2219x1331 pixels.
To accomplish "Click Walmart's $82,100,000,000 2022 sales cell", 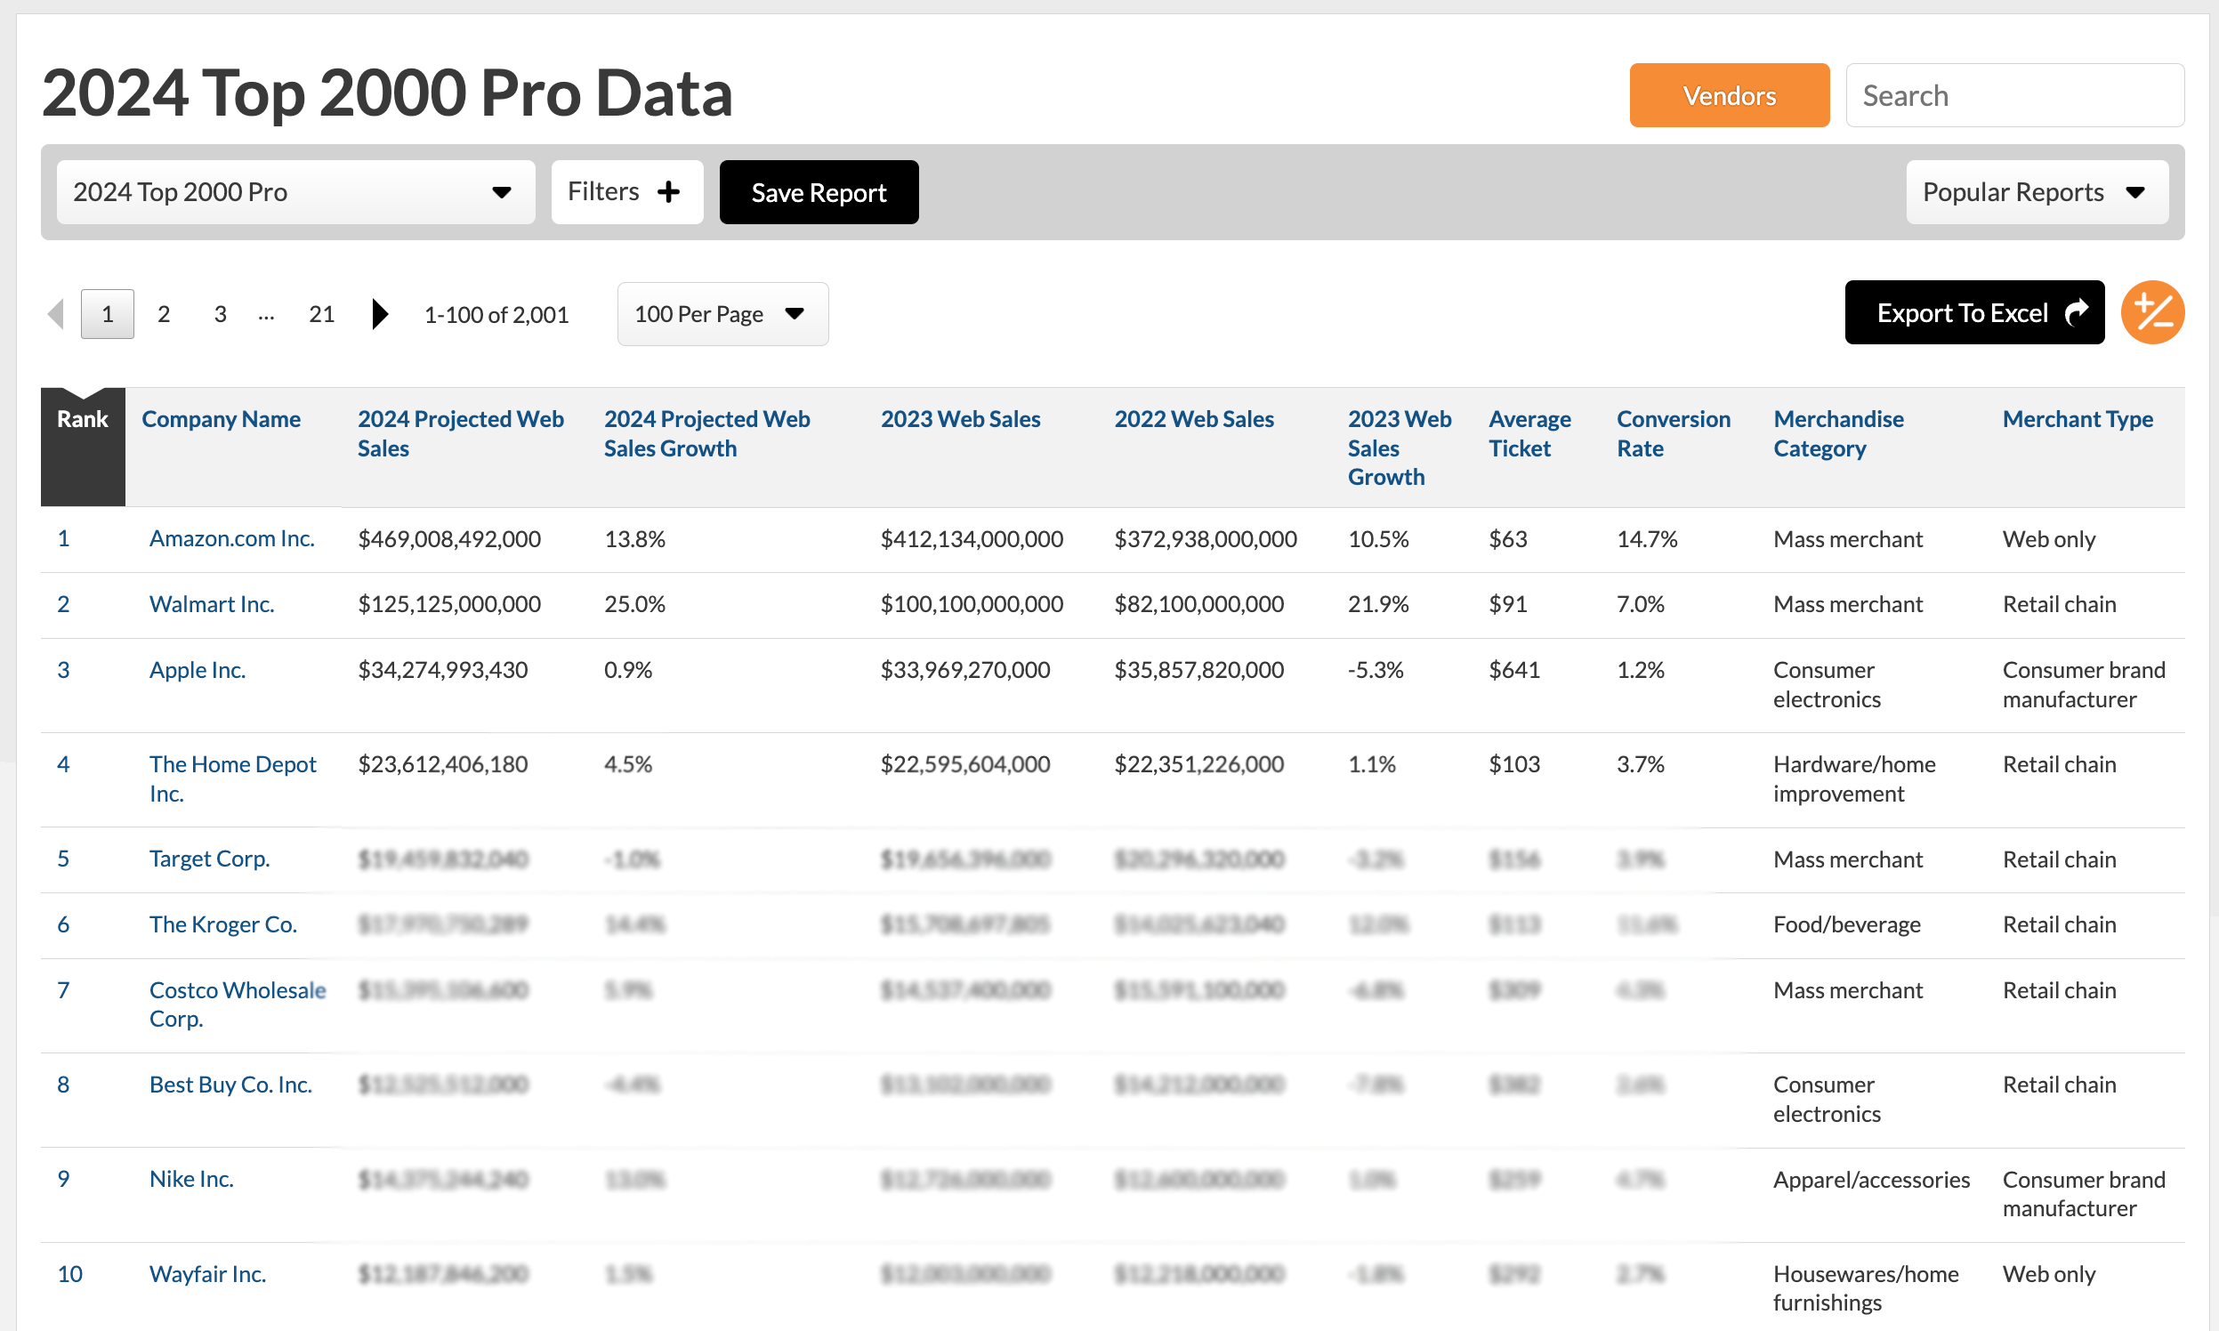I will tap(1198, 603).
